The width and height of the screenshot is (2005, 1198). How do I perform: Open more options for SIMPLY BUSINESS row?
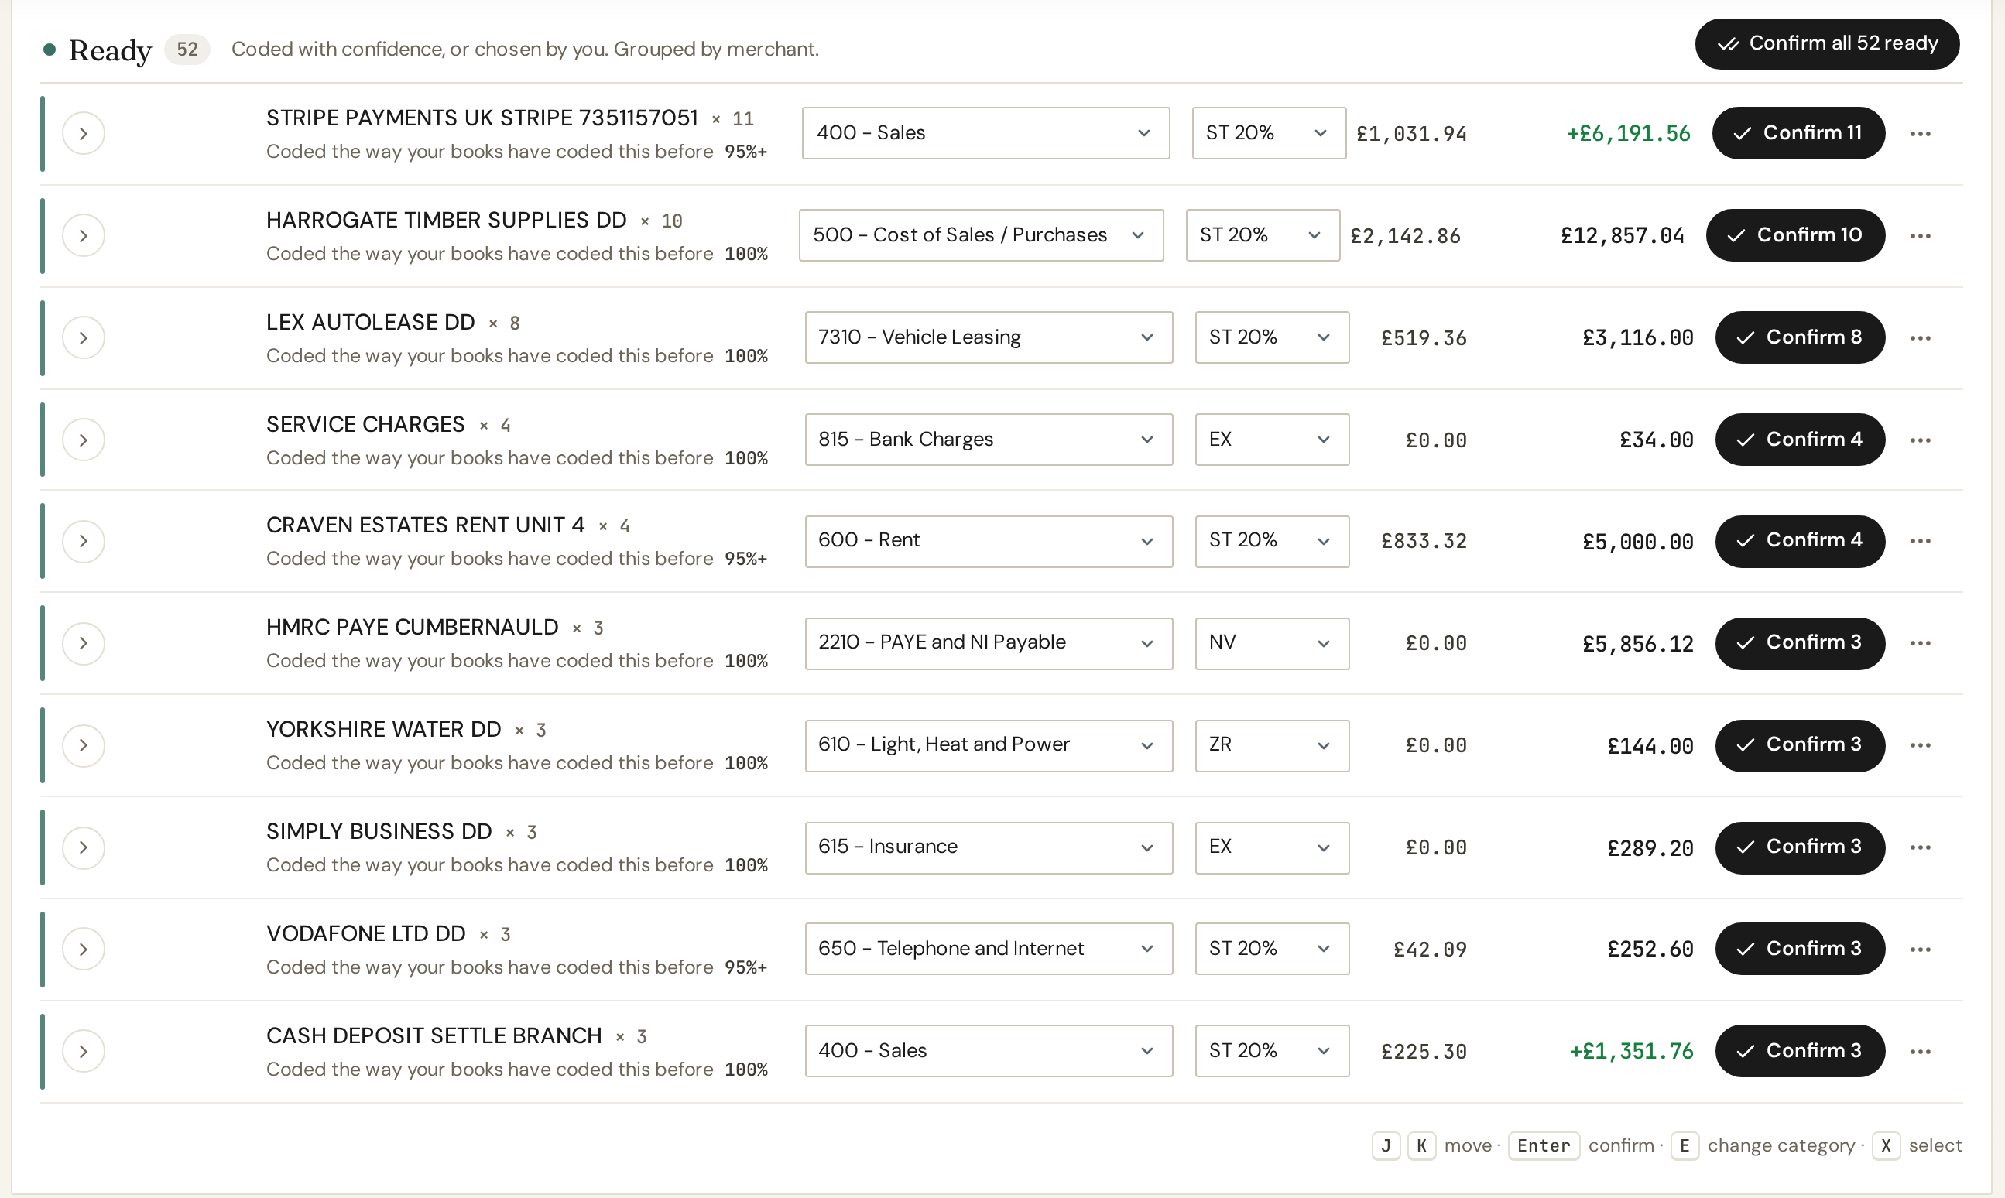[1919, 847]
